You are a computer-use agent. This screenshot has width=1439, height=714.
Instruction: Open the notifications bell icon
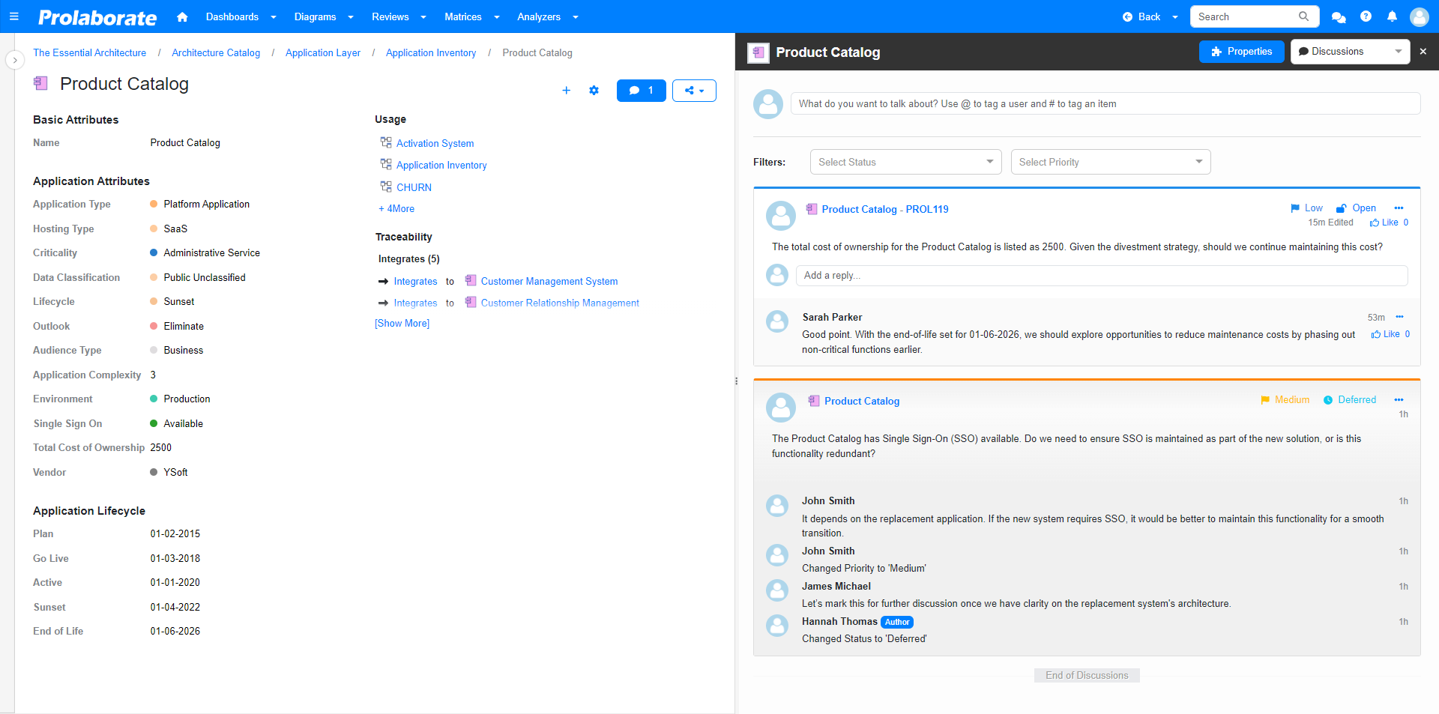pyautogui.click(x=1392, y=16)
